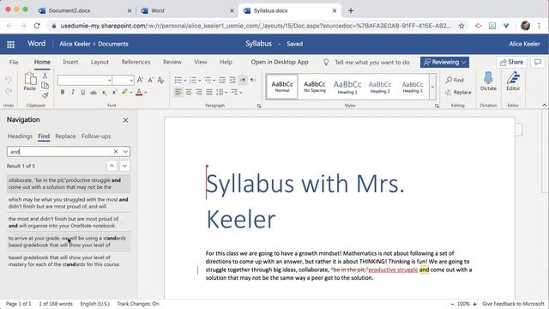This screenshot has height=309, width=549.
Task: Open the search options dropdown arrow
Action: click(x=125, y=151)
